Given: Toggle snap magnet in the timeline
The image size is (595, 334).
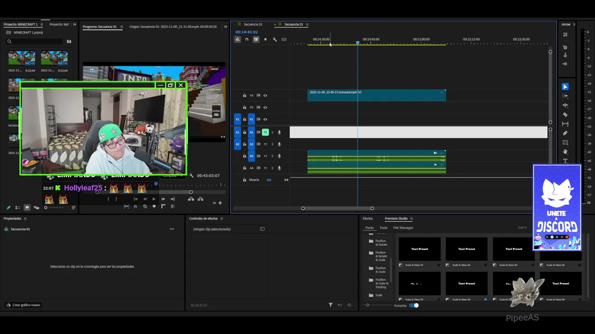Looking at the screenshot, I should point(247,39).
